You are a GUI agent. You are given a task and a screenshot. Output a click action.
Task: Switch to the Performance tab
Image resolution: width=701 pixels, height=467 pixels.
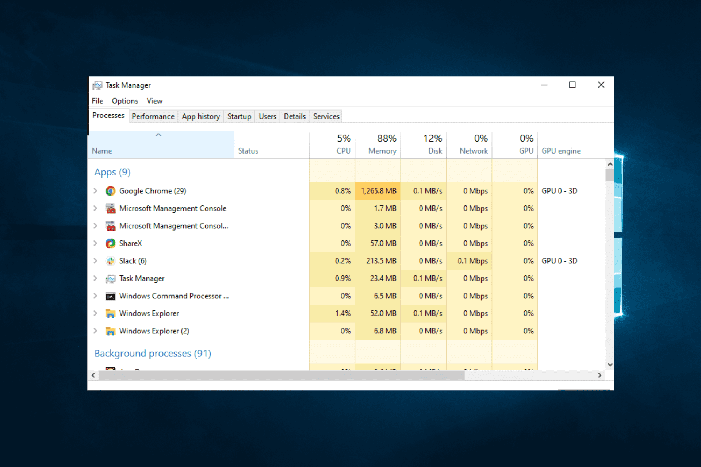[x=153, y=116]
